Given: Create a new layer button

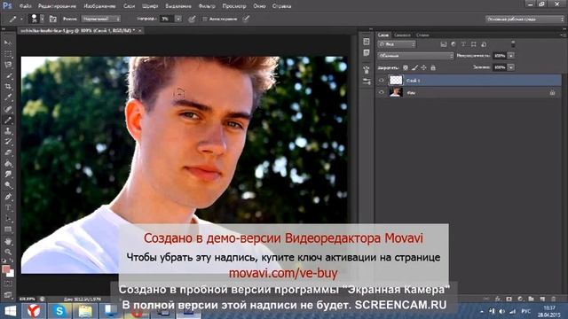Looking at the screenshot, I should [x=542, y=300].
